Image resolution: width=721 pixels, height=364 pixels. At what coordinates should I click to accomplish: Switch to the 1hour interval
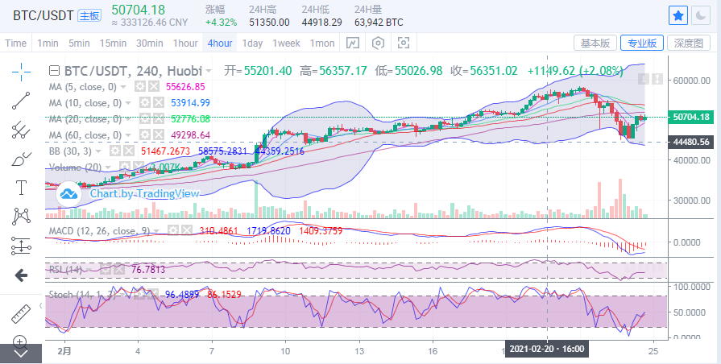coord(184,43)
